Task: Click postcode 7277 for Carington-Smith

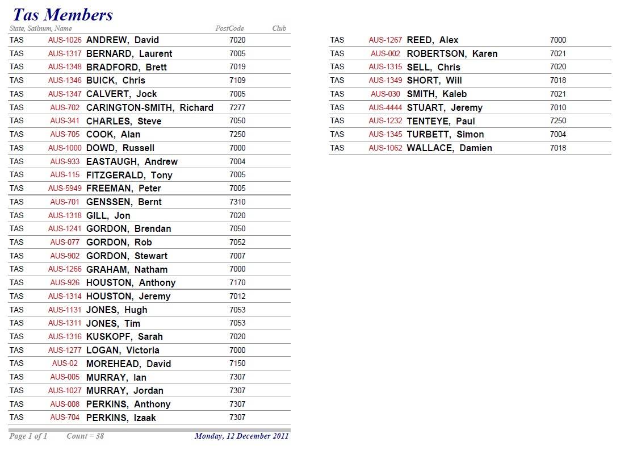Action: [237, 107]
